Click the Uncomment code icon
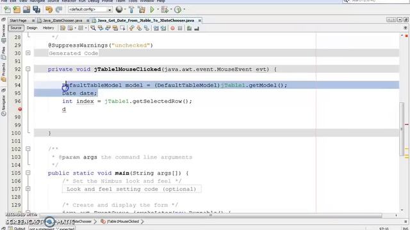The height and width of the screenshot is (230, 410). (197, 28)
